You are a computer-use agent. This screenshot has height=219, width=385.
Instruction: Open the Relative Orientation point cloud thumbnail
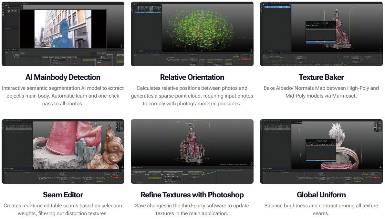192,34
